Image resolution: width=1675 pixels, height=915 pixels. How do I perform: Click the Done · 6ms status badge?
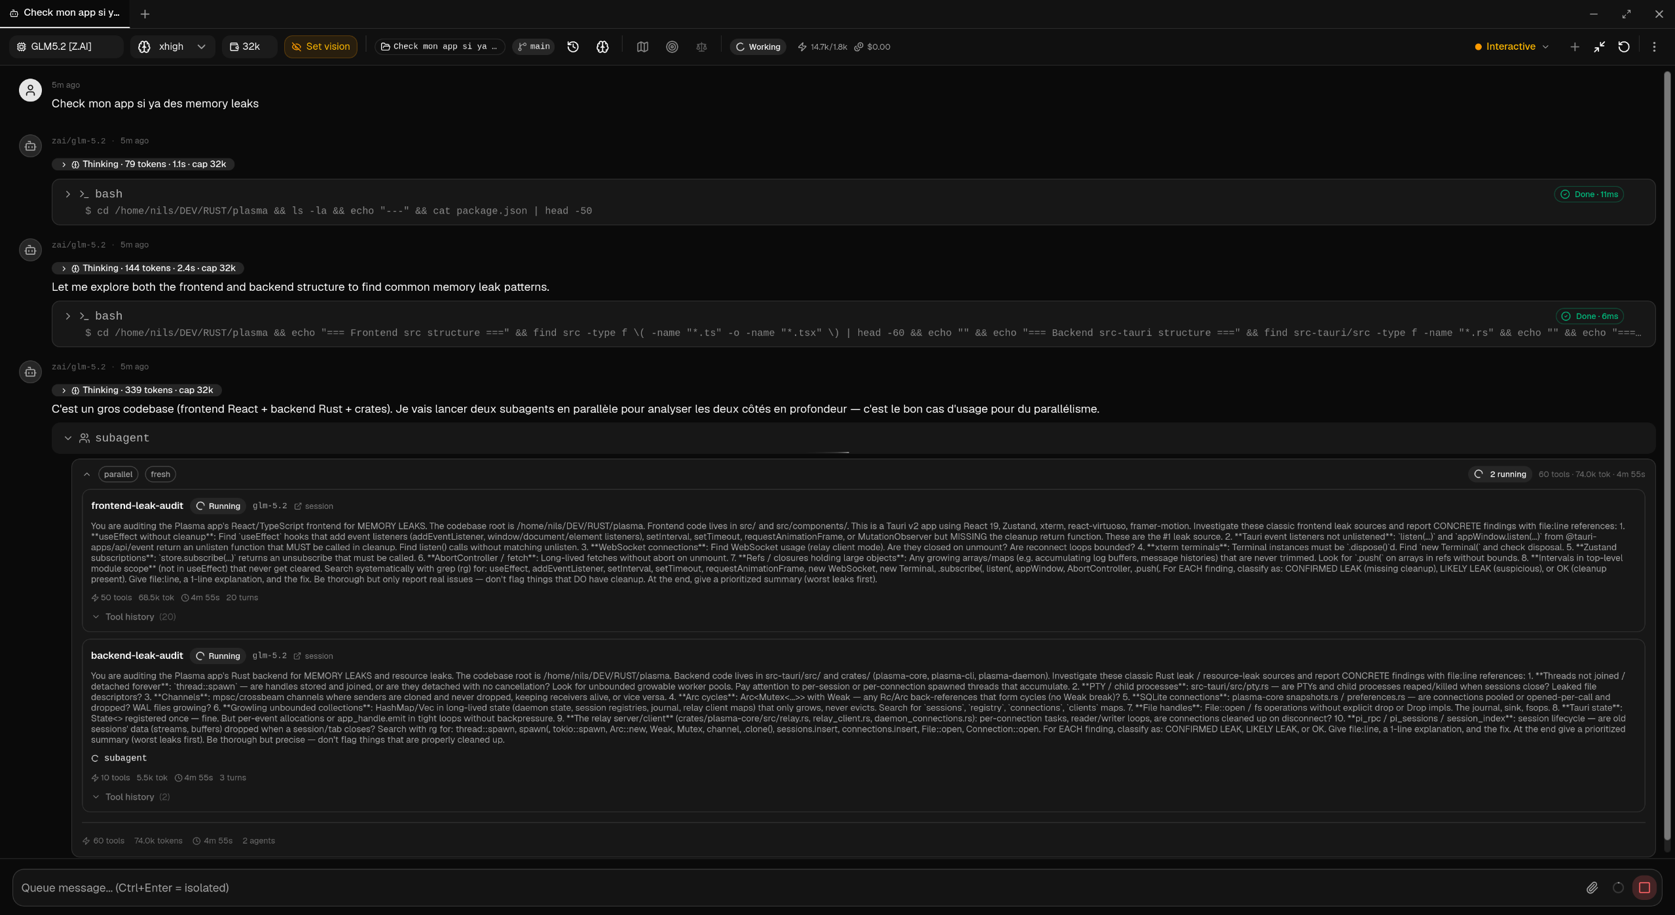(x=1589, y=316)
